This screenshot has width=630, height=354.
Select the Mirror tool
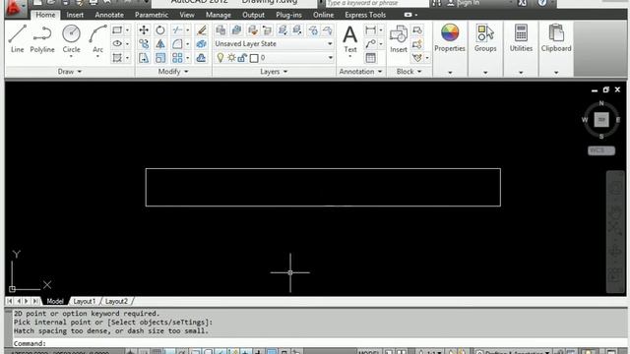pyautogui.click(x=160, y=43)
